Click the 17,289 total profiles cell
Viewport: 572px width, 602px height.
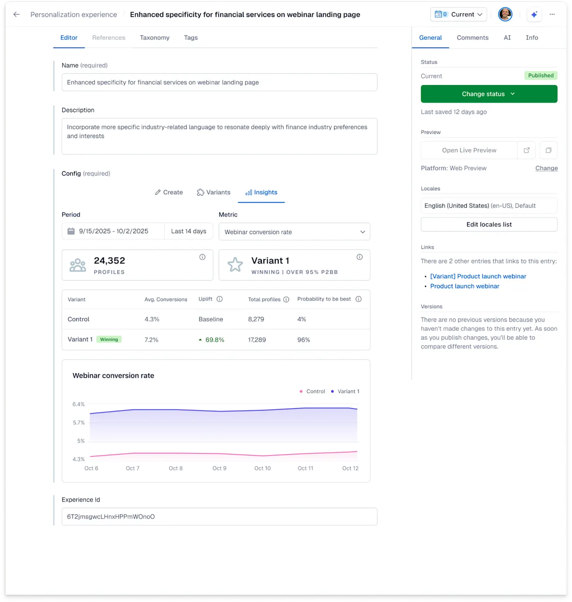click(257, 340)
